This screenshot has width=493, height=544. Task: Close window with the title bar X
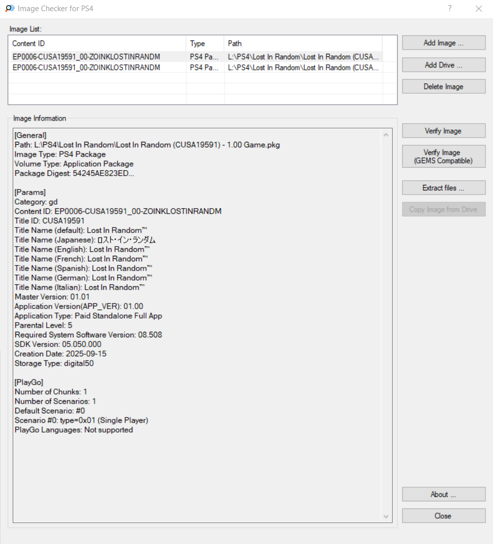[x=479, y=8]
